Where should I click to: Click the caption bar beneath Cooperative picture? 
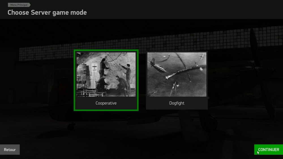click(106, 103)
